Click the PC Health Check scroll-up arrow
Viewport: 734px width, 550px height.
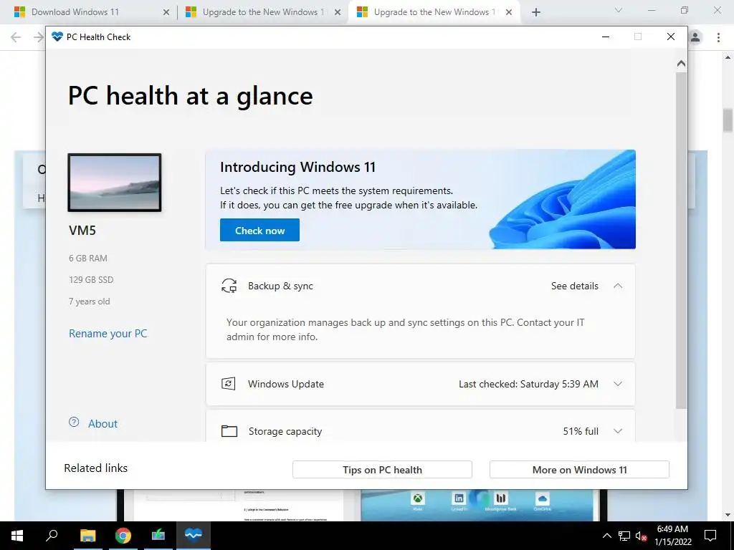[x=681, y=64]
